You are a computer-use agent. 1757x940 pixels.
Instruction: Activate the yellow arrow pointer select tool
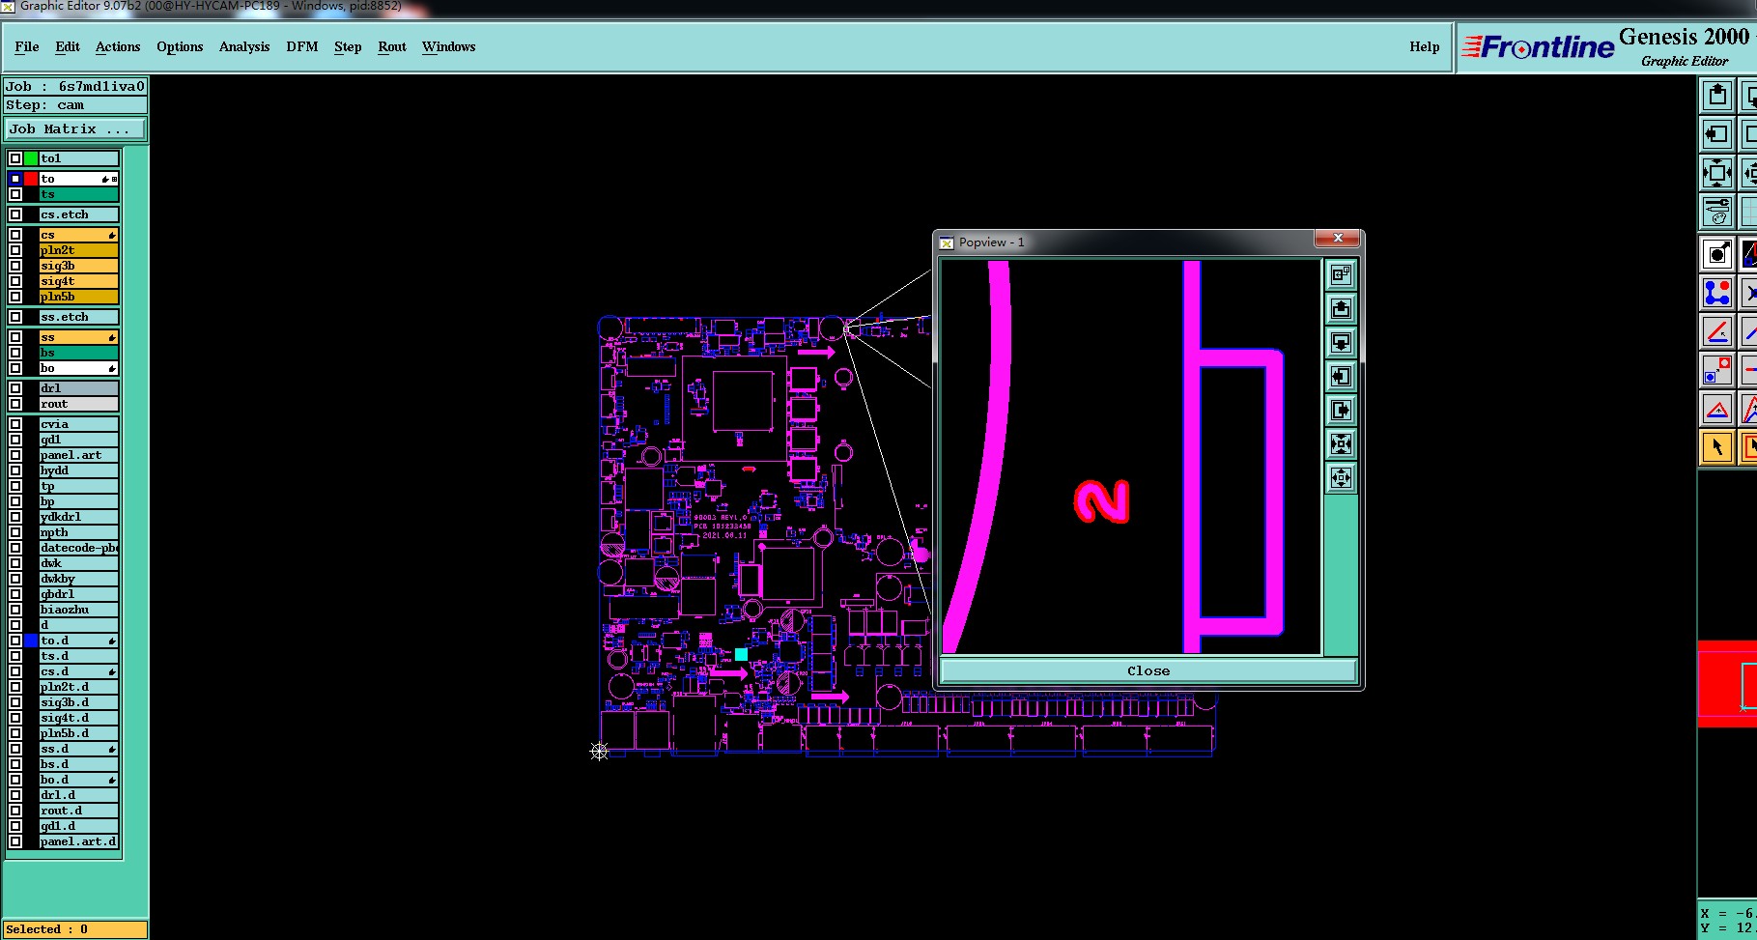(1717, 447)
